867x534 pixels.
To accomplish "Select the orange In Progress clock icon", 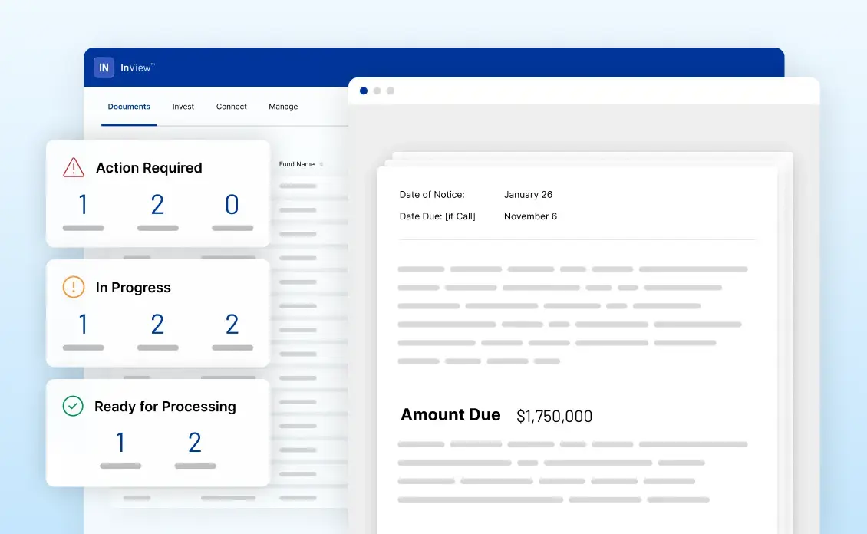I will 74,287.
